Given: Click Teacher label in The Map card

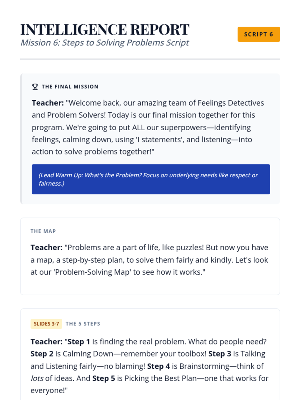Looking at the screenshot, I should coord(46,247).
